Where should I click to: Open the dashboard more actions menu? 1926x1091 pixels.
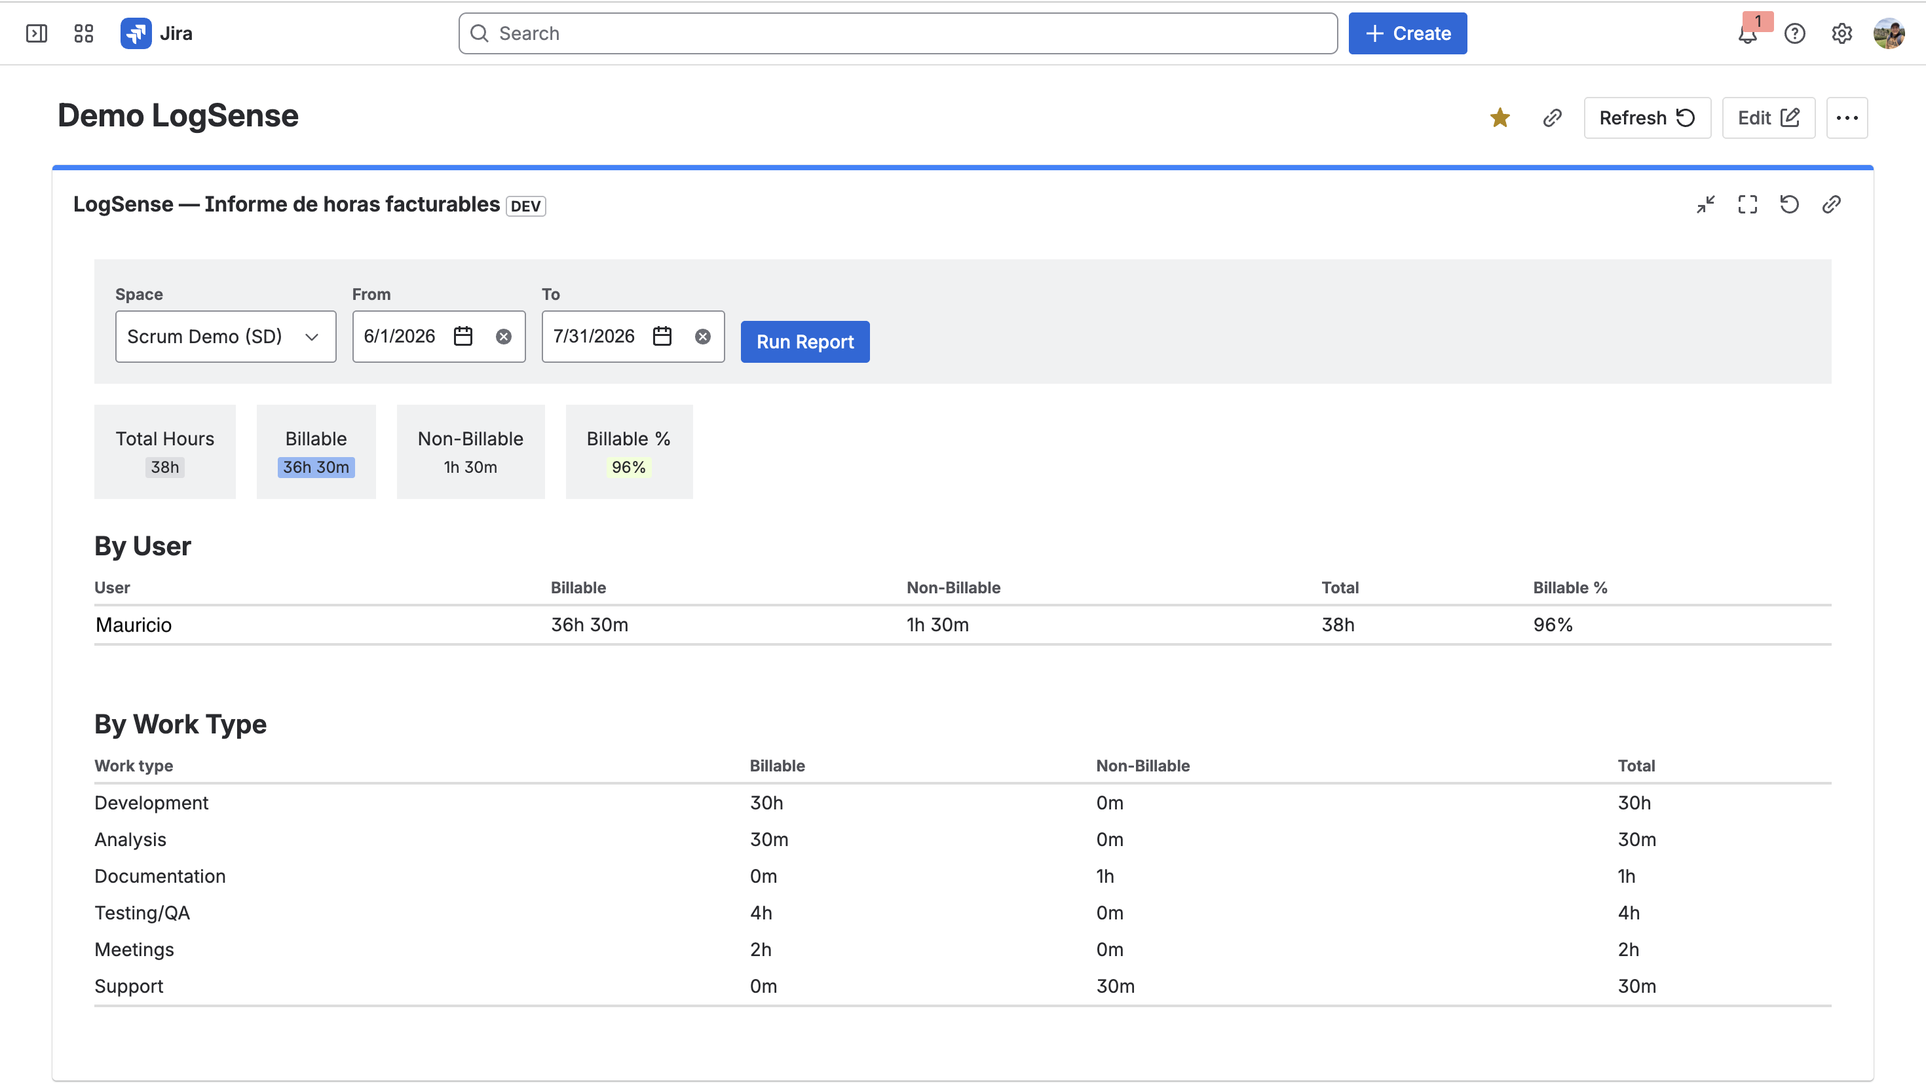[1847, 118]
